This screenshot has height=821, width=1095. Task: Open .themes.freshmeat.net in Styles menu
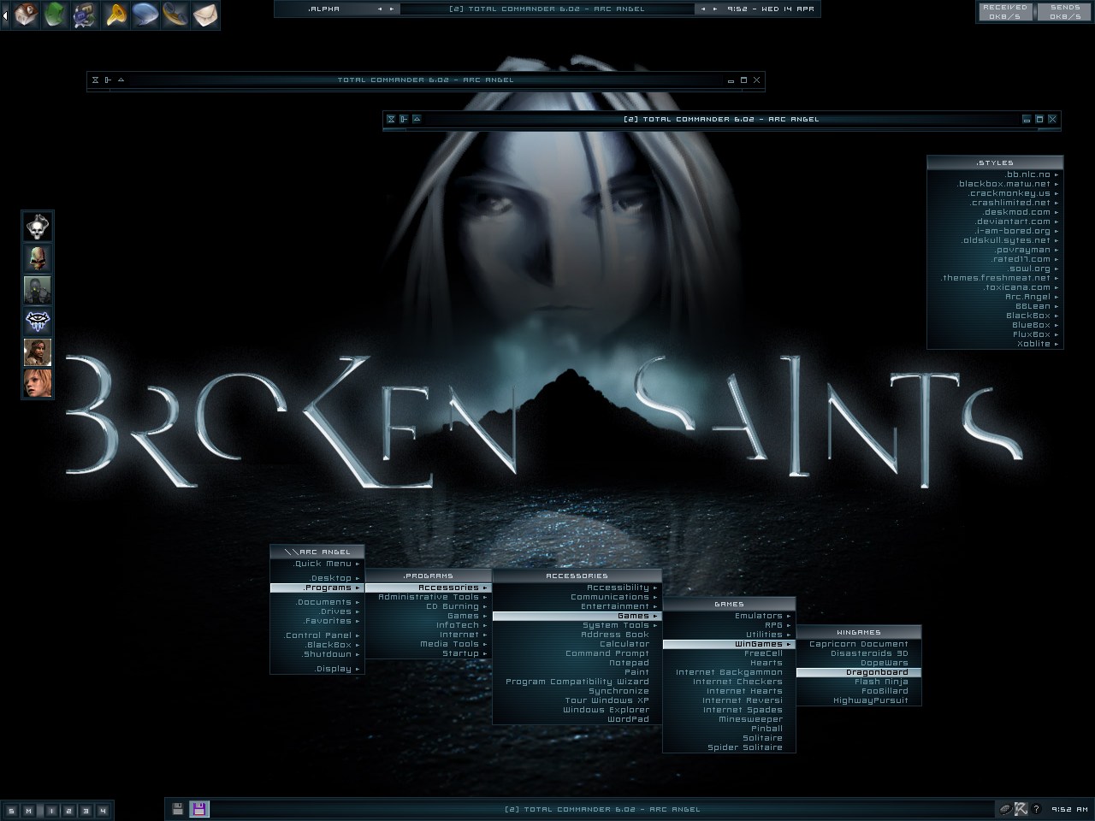995,278
